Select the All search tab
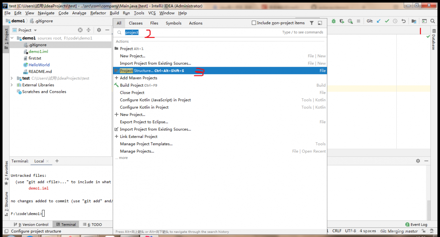 click(119, 23)
